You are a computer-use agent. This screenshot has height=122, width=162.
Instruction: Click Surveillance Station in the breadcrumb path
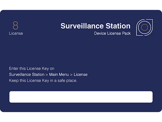click(x=27, y=74)
